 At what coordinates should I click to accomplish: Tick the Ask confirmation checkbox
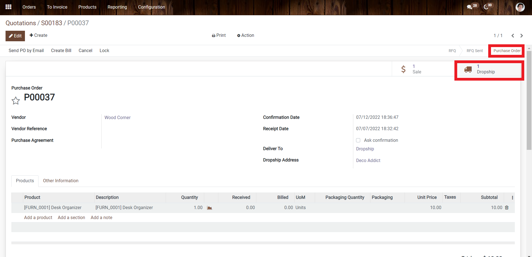pos(358,140)
